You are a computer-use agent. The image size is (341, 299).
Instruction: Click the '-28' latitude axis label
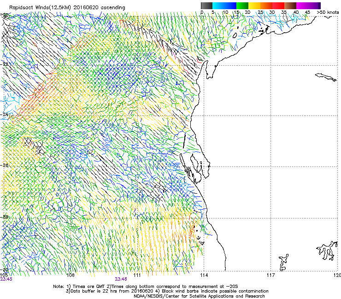point(5,217)
